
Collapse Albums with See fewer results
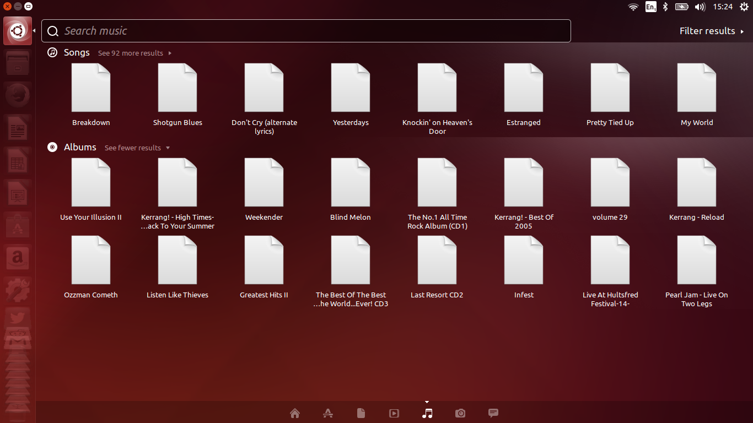(137, 148)
